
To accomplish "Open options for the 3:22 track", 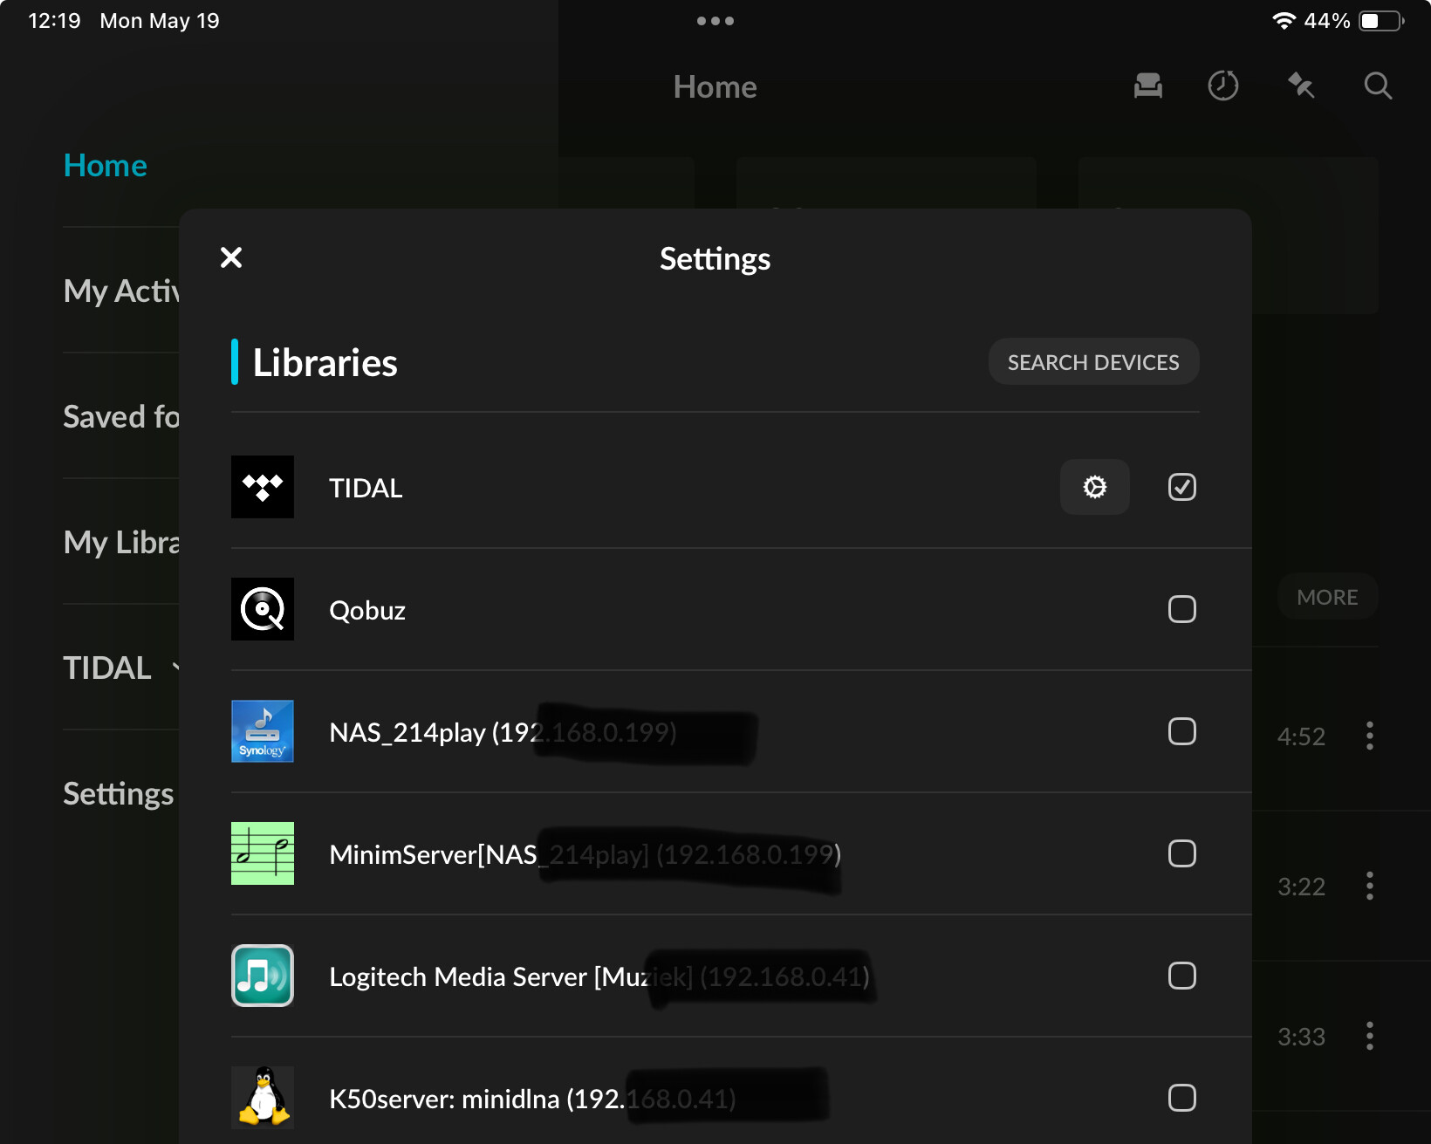I will click(x=1370, y=886).
